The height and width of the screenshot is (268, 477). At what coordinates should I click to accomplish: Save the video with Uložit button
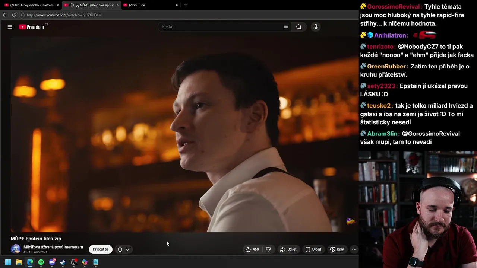313,249
